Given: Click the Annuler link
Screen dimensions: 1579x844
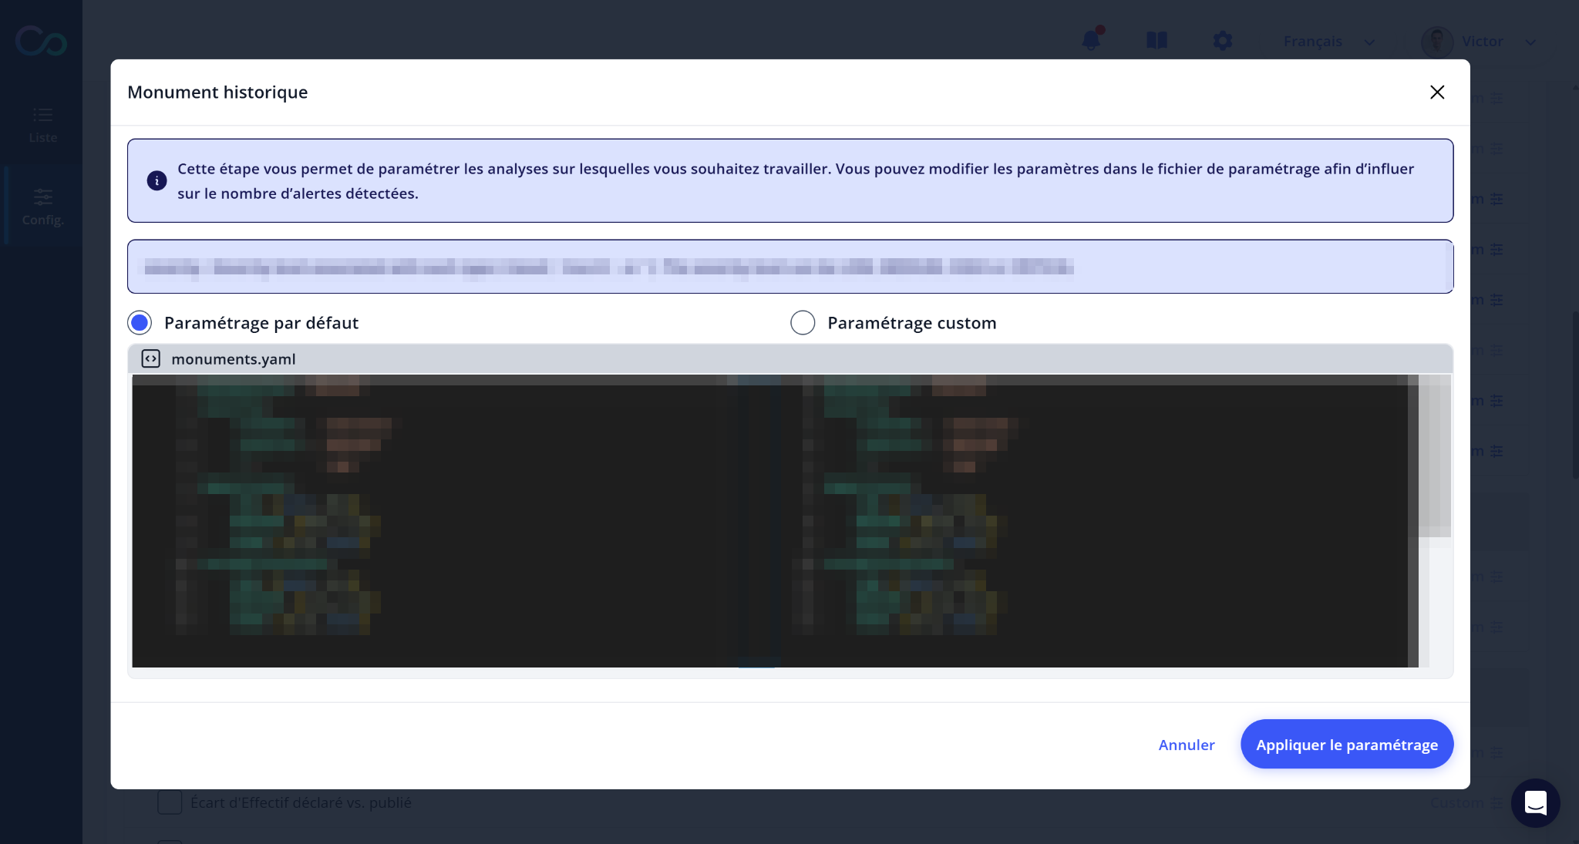Looking at the screenshot, I should [x=1186, y=745].
